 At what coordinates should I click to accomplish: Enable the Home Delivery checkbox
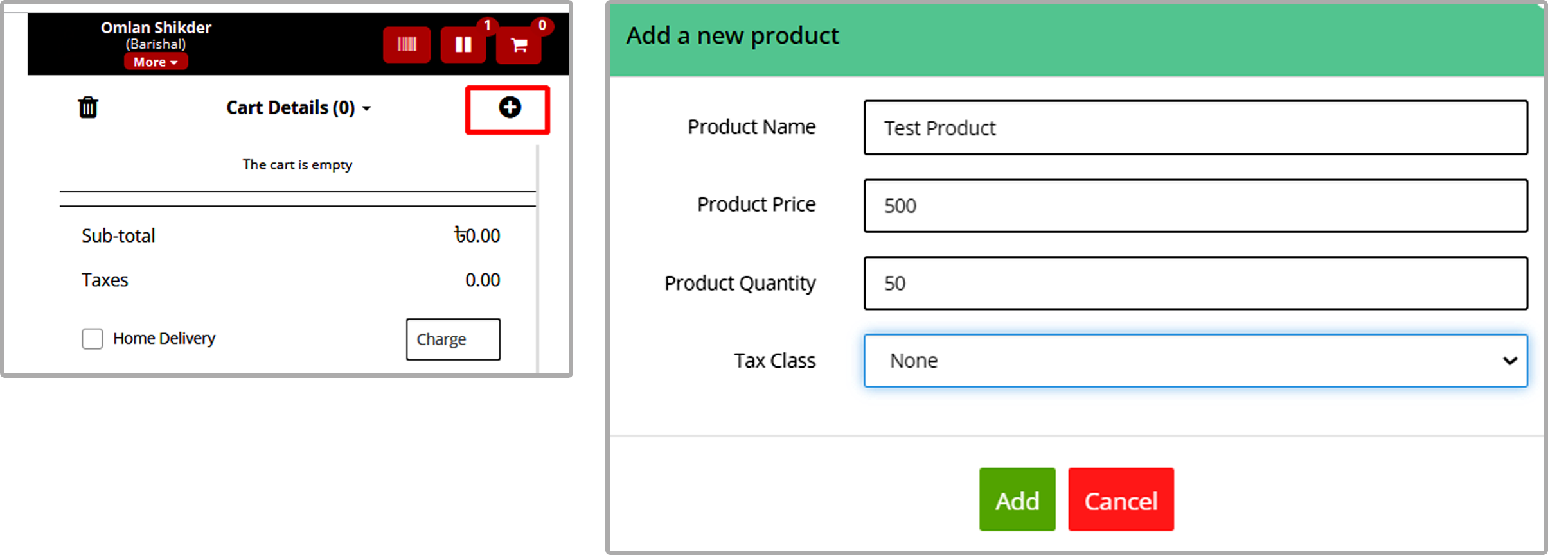(x=93, y=339)
